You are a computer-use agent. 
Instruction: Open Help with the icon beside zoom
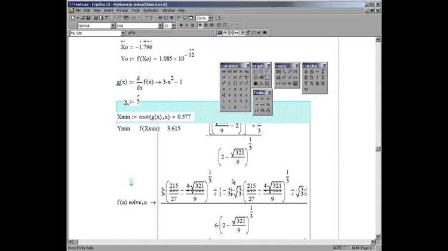point(218,18)
